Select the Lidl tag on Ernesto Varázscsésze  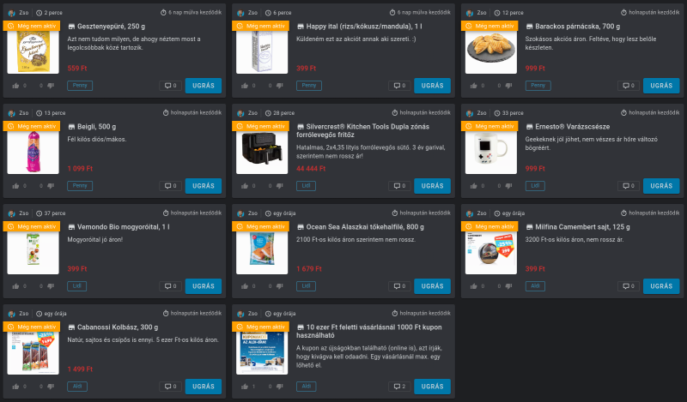[535, 186]
